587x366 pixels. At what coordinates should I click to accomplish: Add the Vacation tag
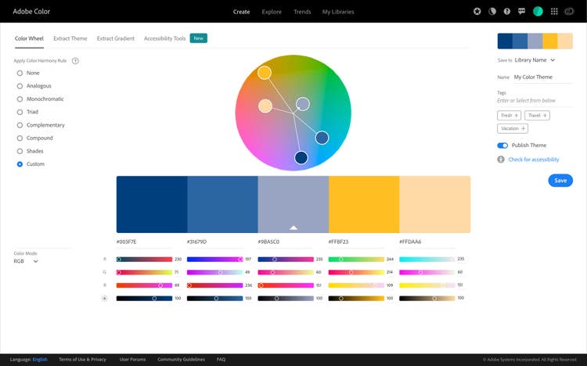pyautogui.click(x=513, y=128)
